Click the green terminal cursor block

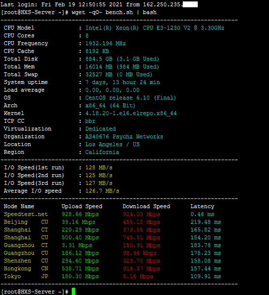coord(73,292)
